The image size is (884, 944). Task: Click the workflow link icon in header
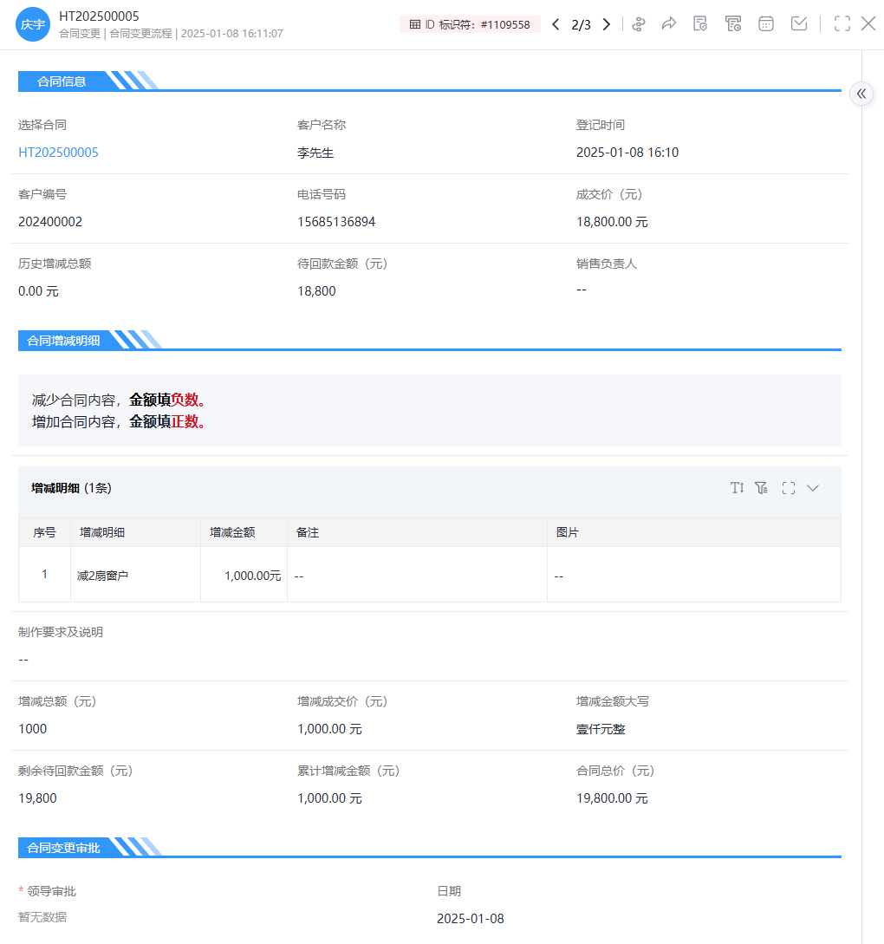pos(639,24)
